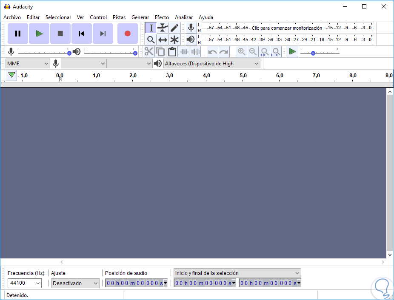Open the Generar menu
This screenshot has height=300, width=394.
(x=140, y=17)
